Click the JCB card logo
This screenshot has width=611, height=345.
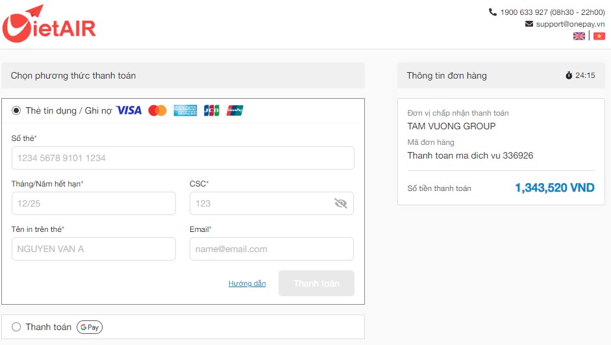(x=211, y=110)
